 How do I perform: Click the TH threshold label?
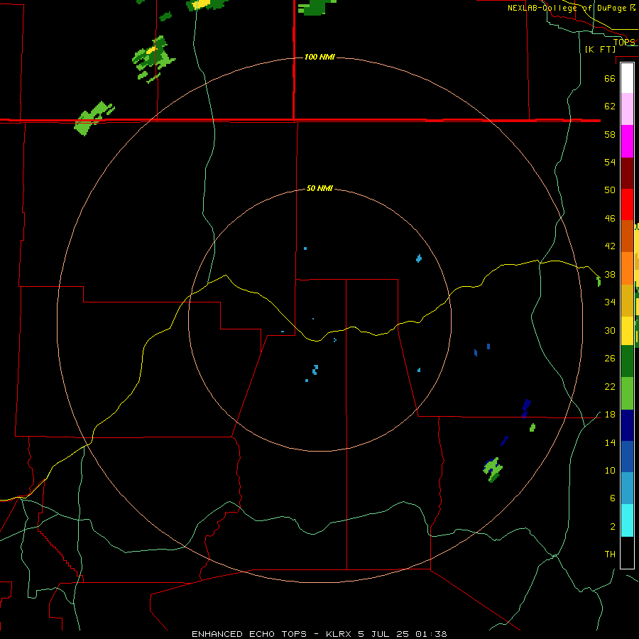click(x=610, y=555)
